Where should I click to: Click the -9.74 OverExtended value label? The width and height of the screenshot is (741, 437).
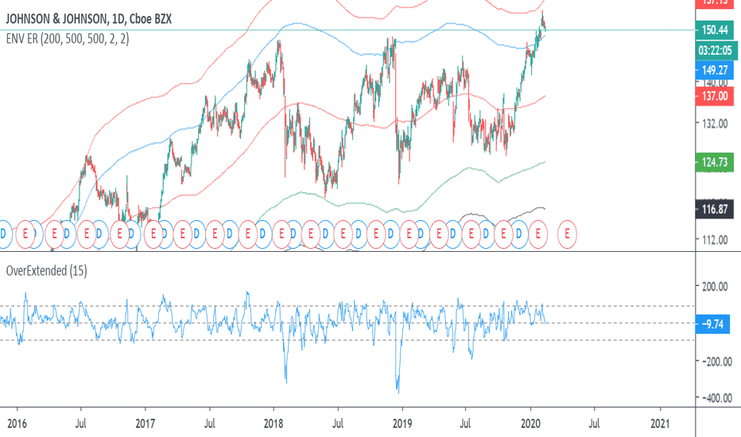pos(712,324)
